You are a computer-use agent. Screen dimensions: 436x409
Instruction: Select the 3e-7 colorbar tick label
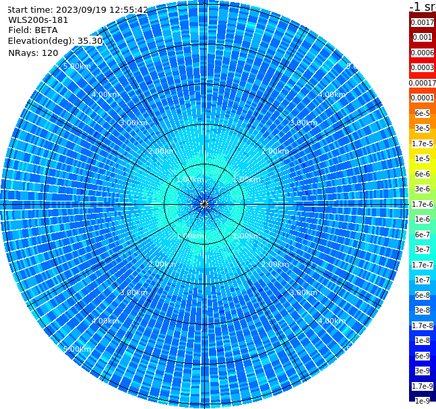423,249
